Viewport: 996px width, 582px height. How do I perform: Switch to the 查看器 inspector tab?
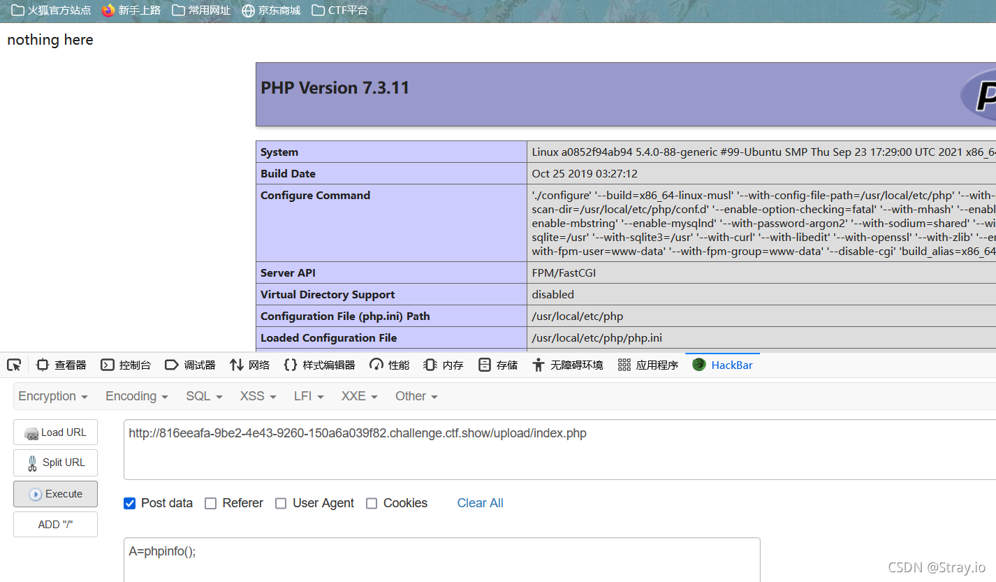pyautogui.click(x=61, y=365)
